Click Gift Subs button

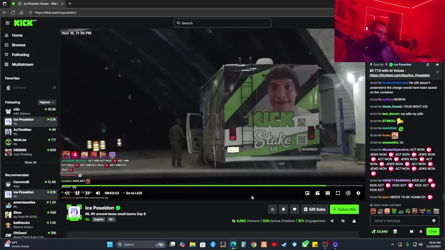pos(314,209)
